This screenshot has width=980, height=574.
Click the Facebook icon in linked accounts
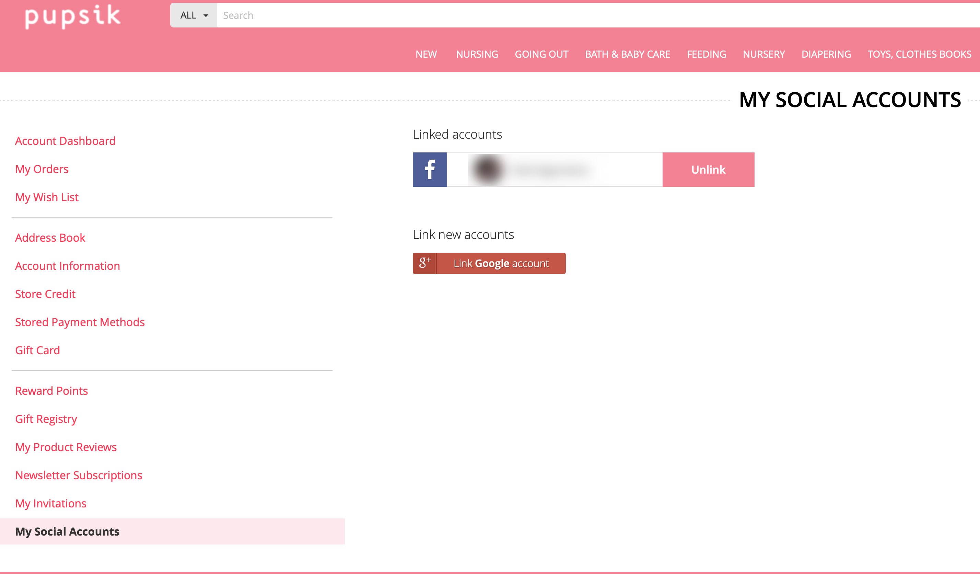pos(430,170)
